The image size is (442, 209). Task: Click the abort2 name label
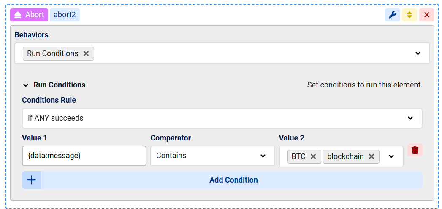coord(65,15)
